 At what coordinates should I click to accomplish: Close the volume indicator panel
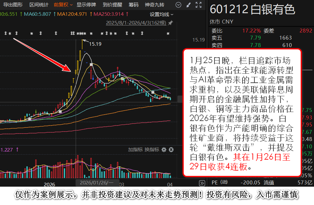coord(171,150)
